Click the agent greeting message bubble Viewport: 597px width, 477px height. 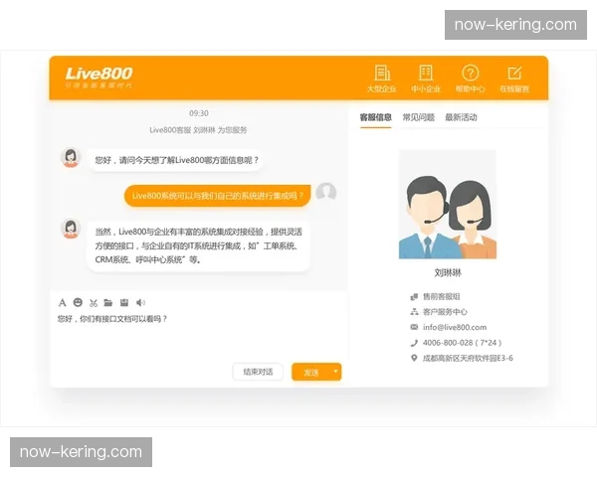pos(176,160)
